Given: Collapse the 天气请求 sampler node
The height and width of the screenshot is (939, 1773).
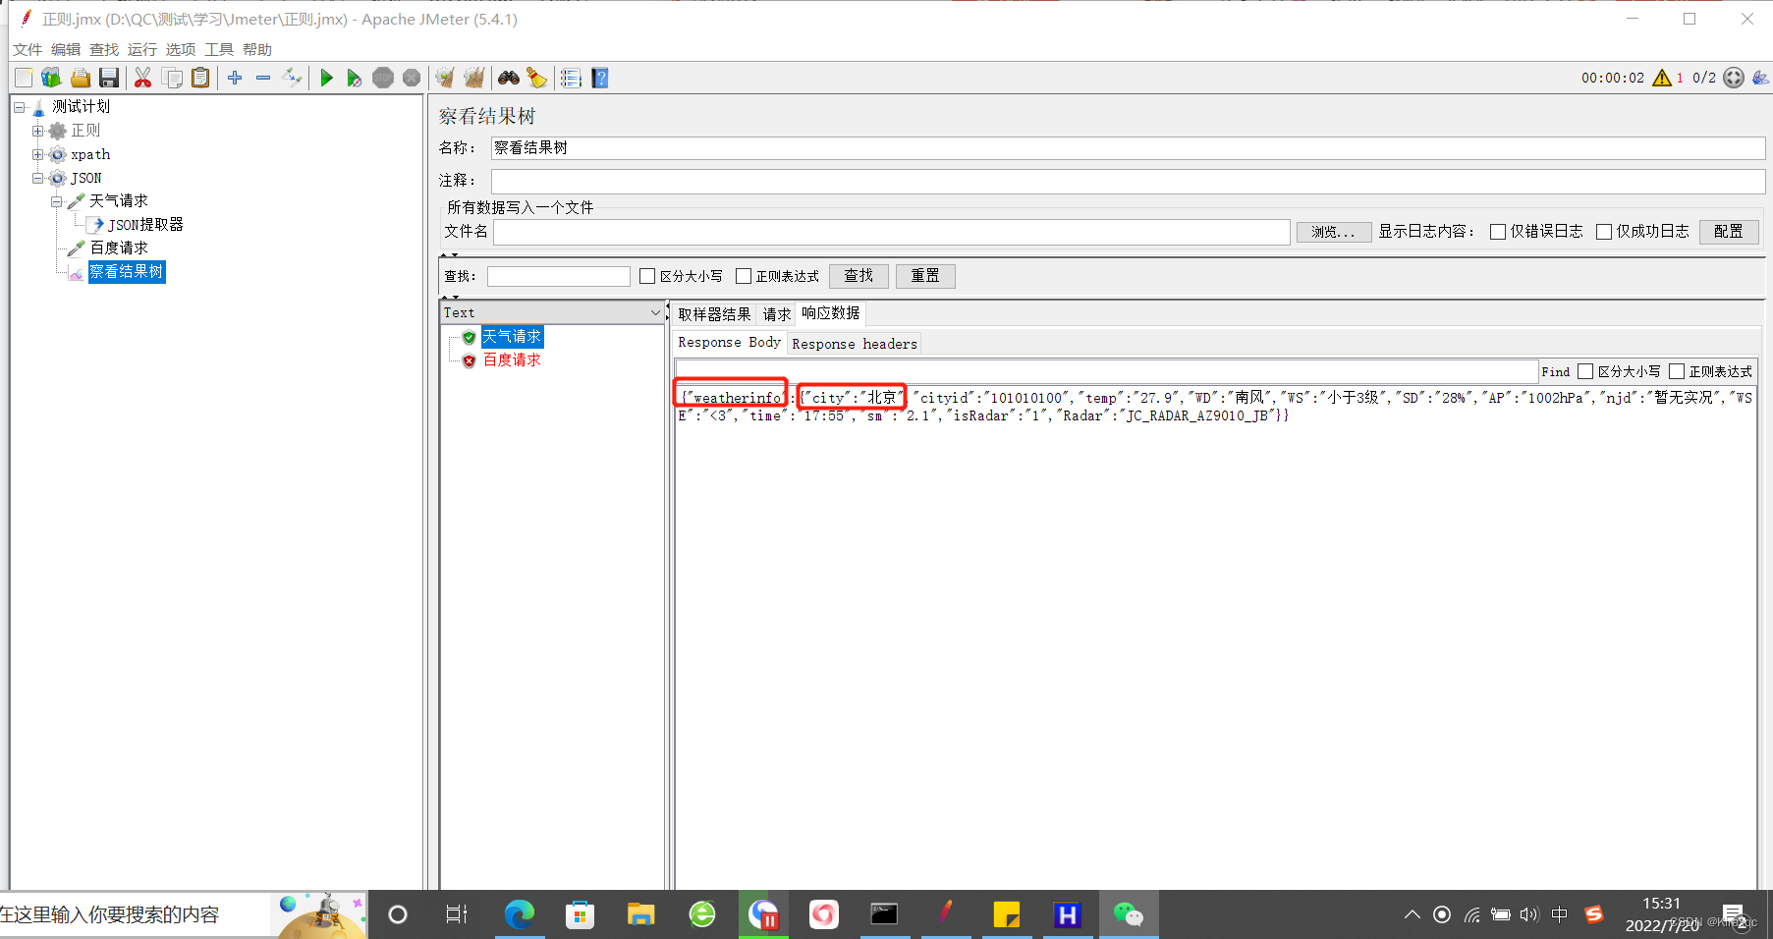Looking at the screenshot, I should pyautogui.click(x=56, y=201).
